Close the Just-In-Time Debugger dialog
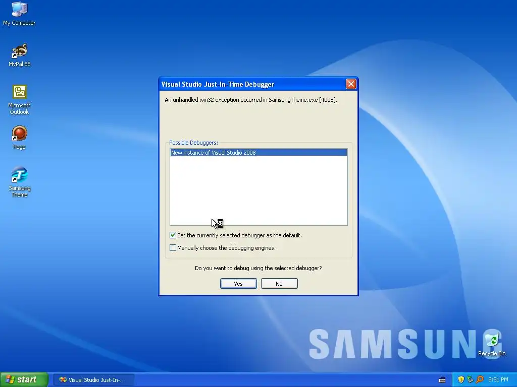 [351, 84]
